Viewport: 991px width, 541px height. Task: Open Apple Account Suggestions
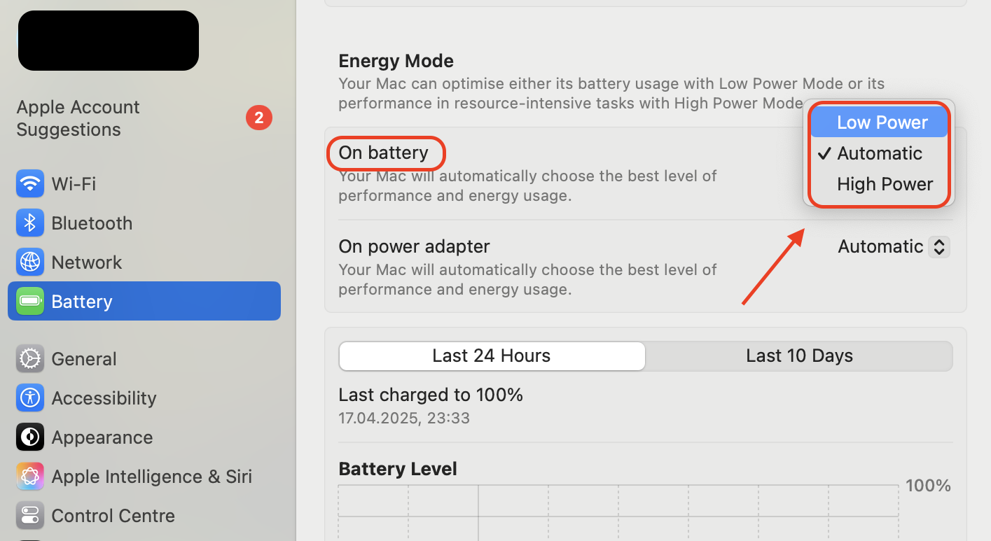click(x=78, y=118)
